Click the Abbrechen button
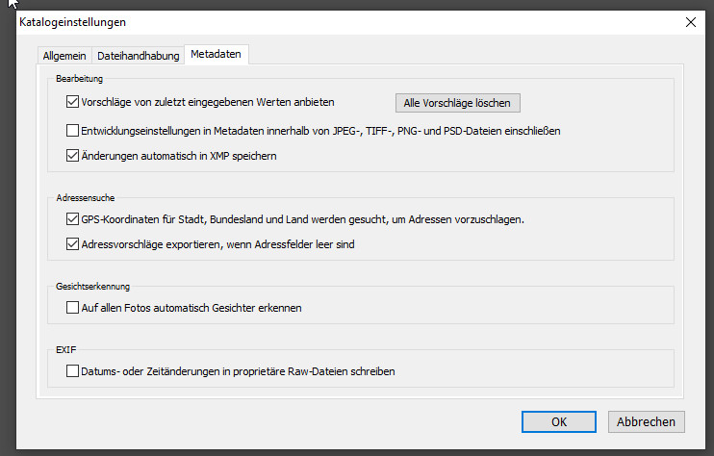714x456 pixels. tap(647, 421)
